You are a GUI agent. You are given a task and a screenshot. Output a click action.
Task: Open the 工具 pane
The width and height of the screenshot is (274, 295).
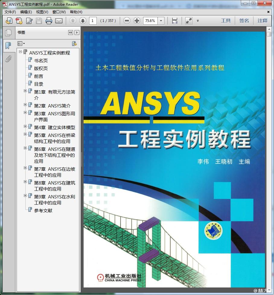[226, 21]
